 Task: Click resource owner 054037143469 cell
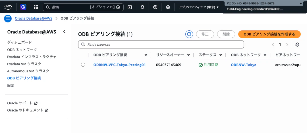pyautogui.click(x=169, y=65)
